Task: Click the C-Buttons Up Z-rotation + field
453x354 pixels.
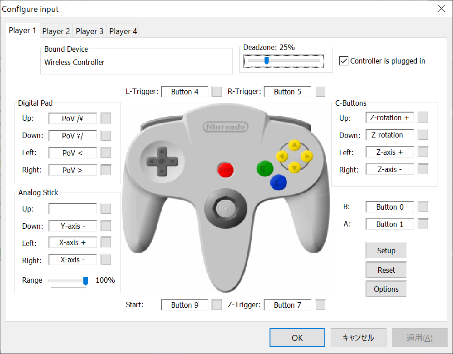Action: click(390, 118)
